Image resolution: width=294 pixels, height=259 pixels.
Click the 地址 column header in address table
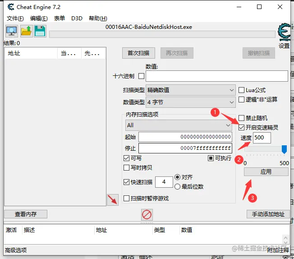tap(124, 230)
